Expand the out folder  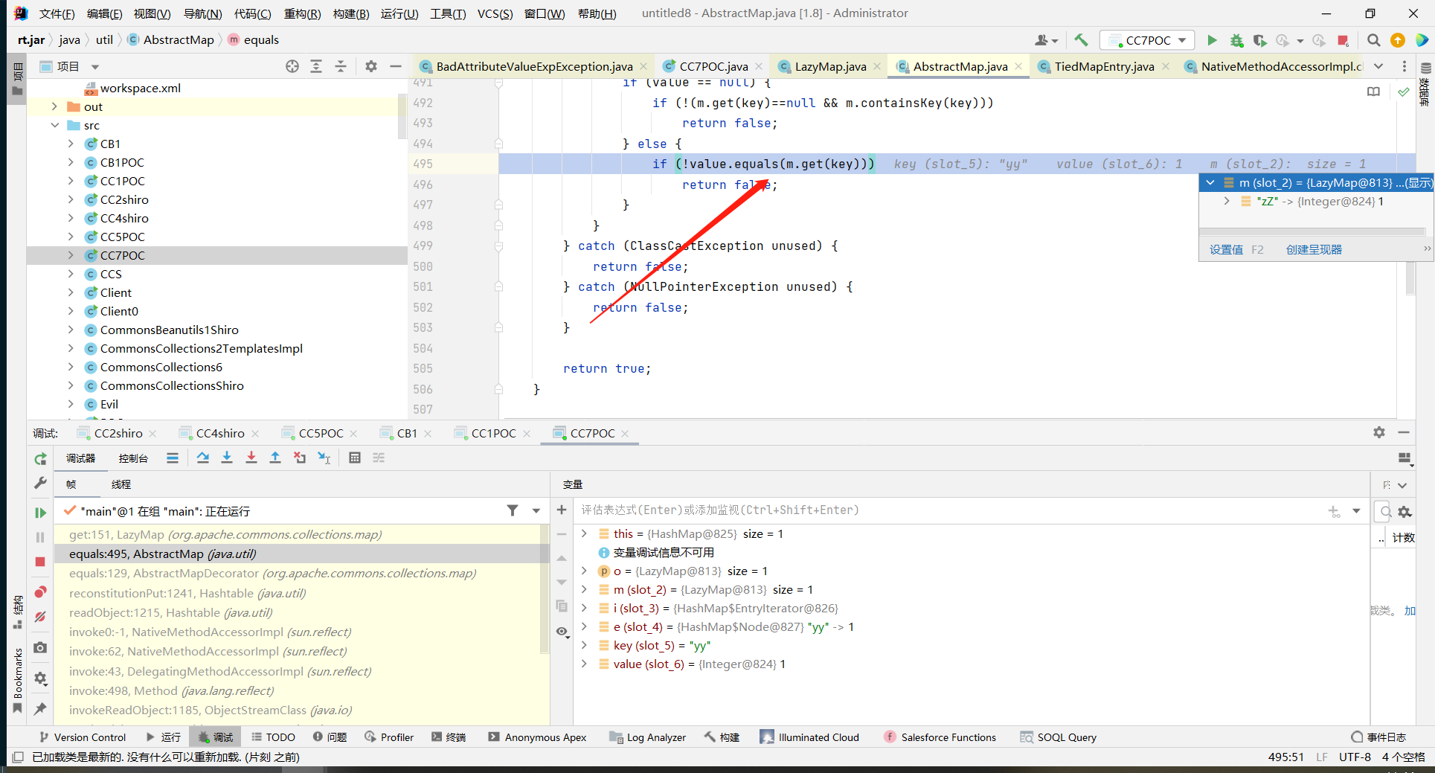[54, 106]
